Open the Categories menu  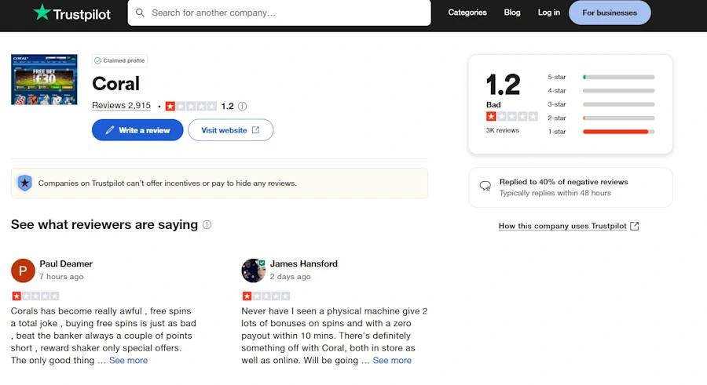[x=467, y=13]
